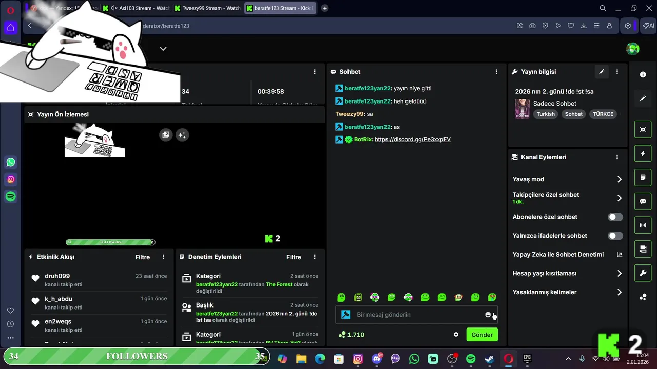
Task: Click the 1.710 channel points balance
Action: 352,335
